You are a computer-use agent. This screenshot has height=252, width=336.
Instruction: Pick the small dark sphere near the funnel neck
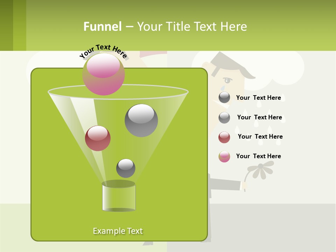pyautogui.click(x=126, y=168)
